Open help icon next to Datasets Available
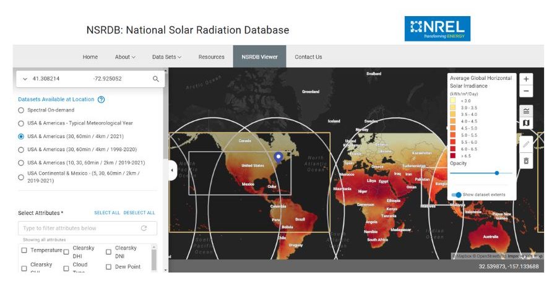 tap(101, 99)
